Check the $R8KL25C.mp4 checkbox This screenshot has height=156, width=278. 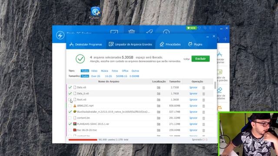point(70,106)
